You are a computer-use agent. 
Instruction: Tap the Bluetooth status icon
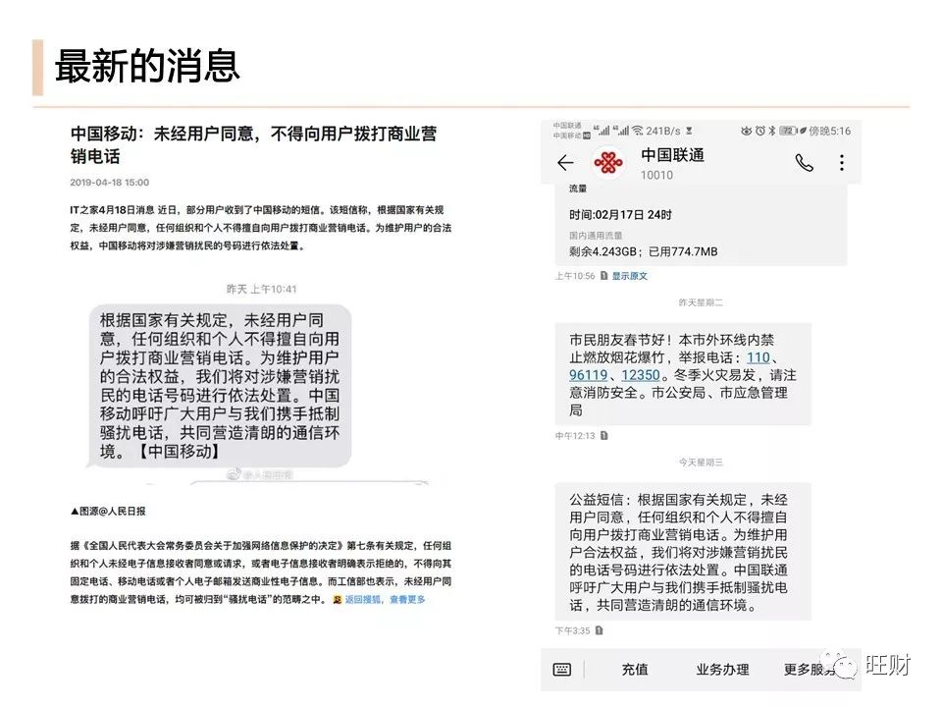[x=772, y=131]
